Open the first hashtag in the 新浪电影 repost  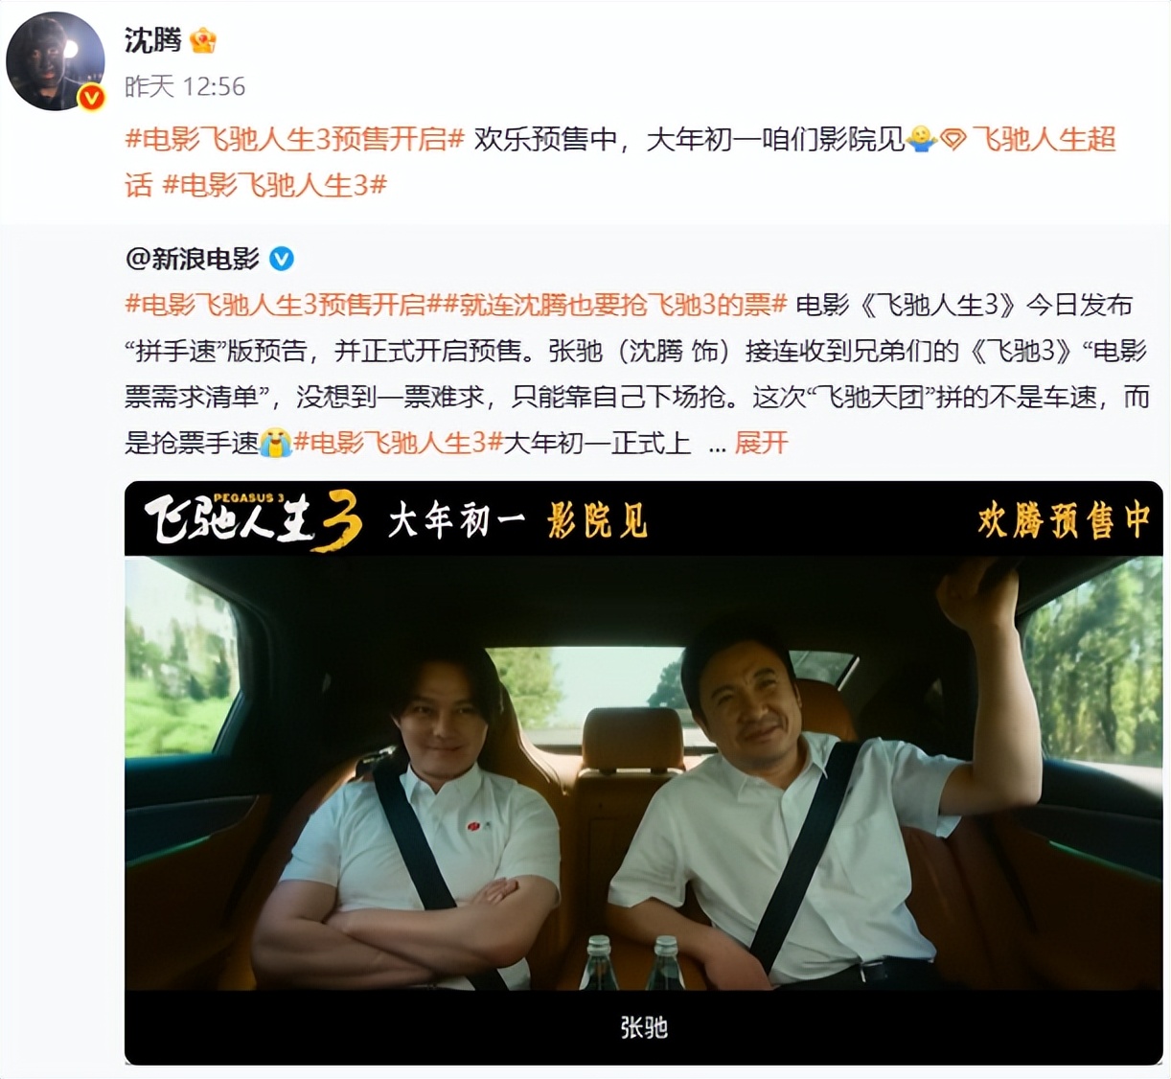pyautogui.click(x=283, y=305)
